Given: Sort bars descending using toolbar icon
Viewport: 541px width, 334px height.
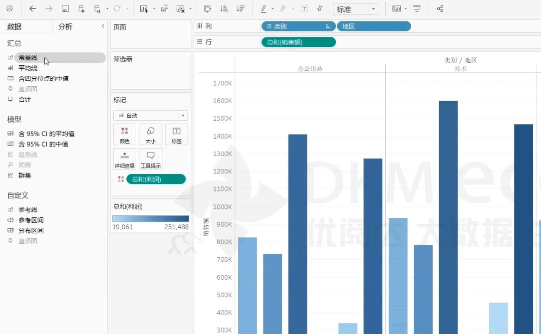Looking at the screenshot, I should pos(241,9).
